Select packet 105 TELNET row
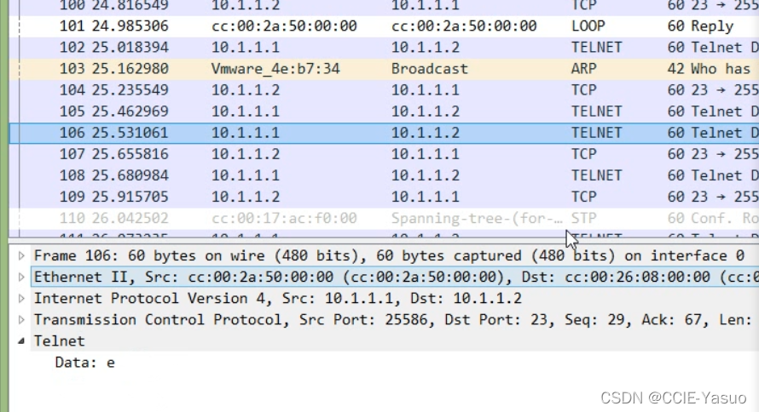This screenshot has width=759, height=412. point(384,112)
